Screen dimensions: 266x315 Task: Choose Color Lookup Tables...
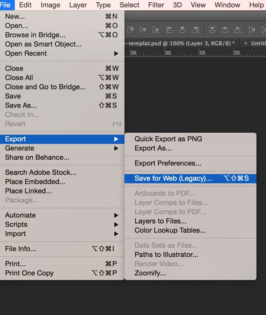(190, 230)
